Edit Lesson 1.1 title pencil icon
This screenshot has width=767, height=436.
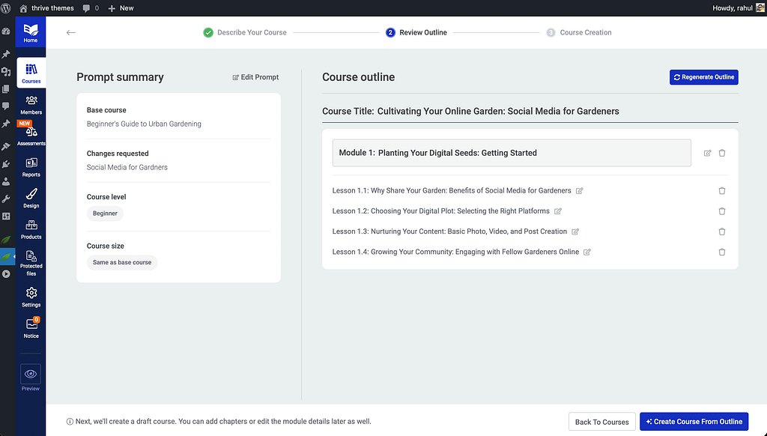[580, 191]
